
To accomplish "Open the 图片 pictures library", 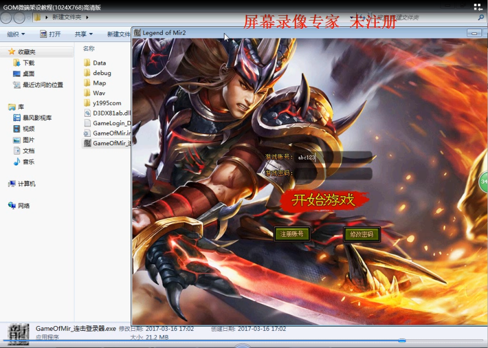I will (x=29, y=140).
